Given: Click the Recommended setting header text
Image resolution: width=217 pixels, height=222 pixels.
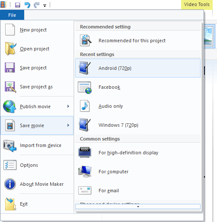Looking at the screenshot, I should [x=105, y=27].
